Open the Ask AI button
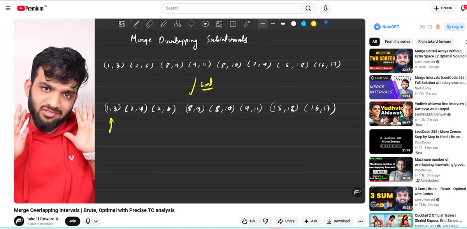467x229 pixels. pos(311,221)
